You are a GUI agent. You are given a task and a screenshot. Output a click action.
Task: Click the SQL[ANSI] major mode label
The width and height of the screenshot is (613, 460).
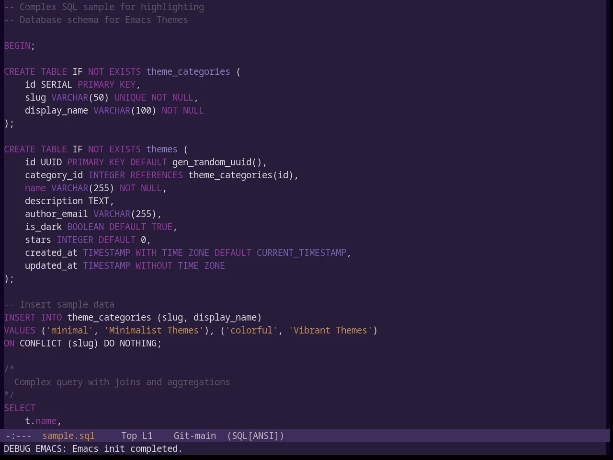(x=255, y=436)
